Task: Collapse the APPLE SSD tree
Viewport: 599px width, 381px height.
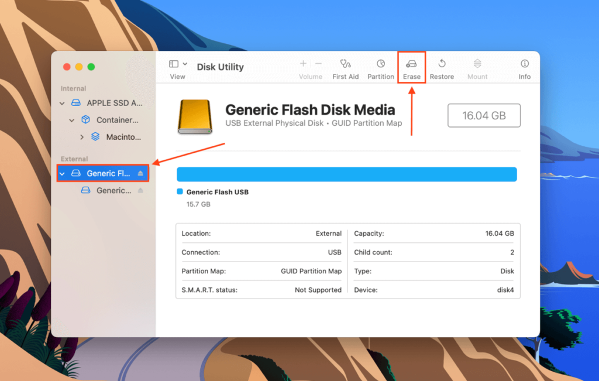Action: coord(62,102)
